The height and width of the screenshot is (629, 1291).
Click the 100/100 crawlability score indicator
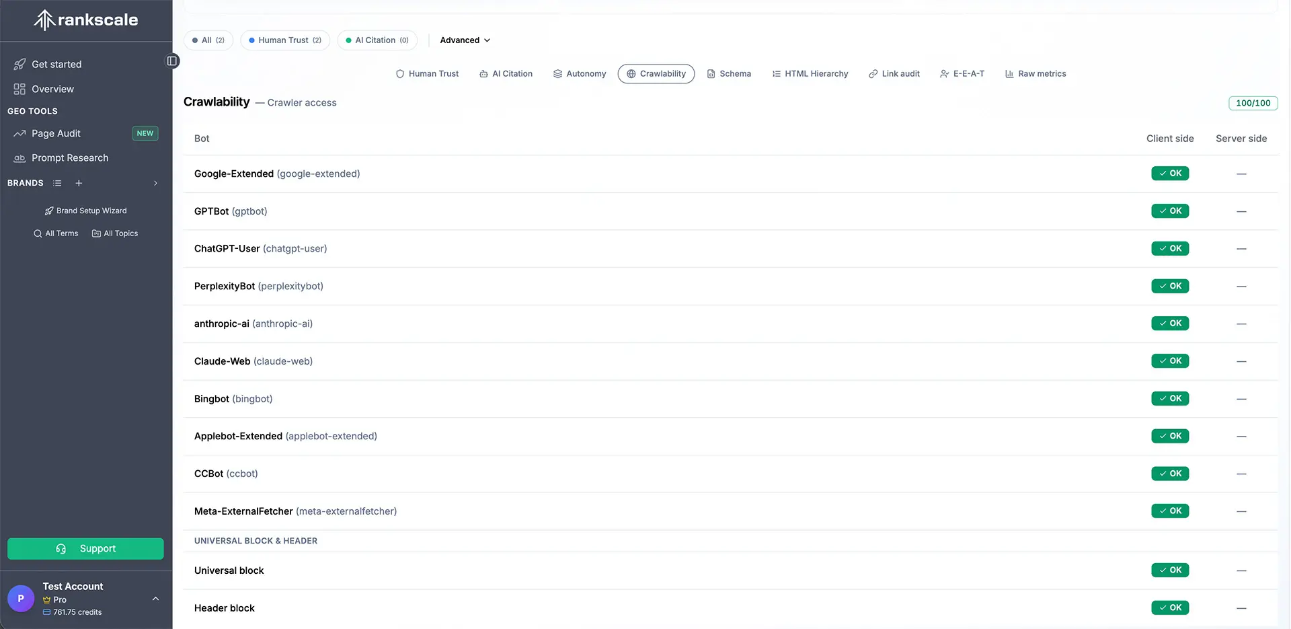coord(1253,103)
